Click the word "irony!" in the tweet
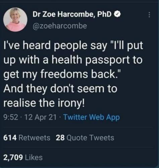 pyautogui.click(x=71, y=103)
